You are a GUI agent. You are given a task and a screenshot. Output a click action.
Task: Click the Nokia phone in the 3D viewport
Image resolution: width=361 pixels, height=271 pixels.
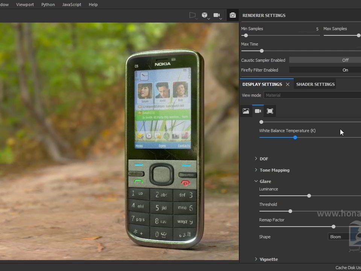point(164,149)
